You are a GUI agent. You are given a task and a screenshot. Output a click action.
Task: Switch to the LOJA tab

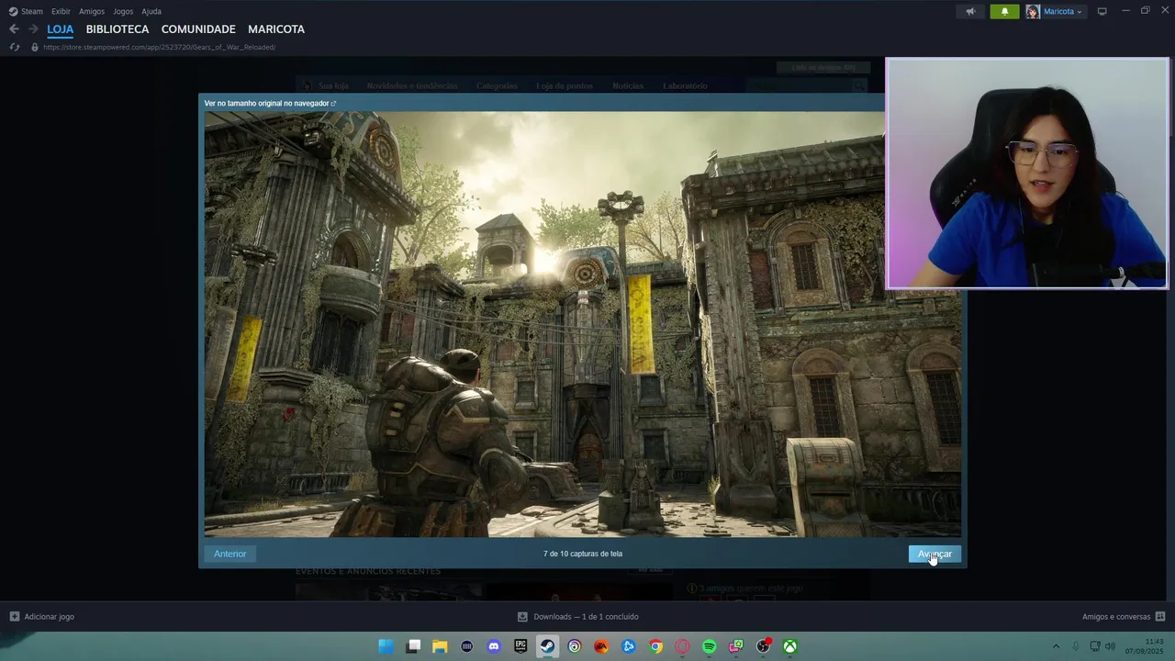pos(61,29)
